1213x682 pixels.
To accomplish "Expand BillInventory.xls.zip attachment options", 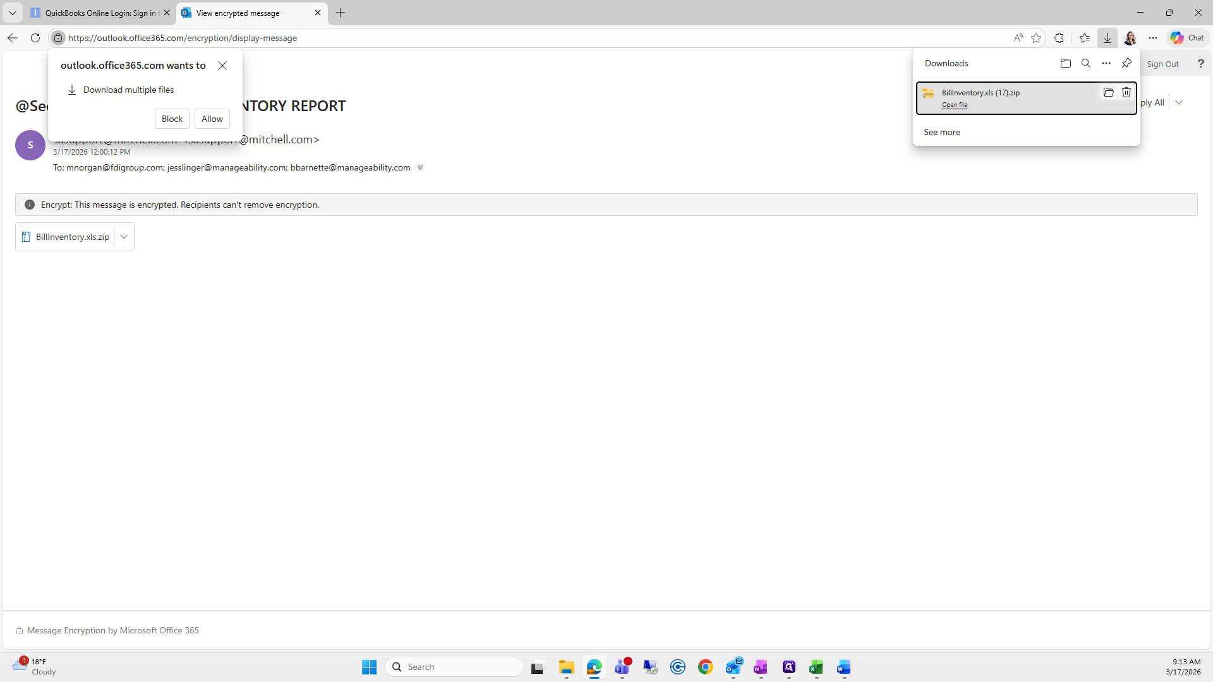I will click(x=124, y=237).
